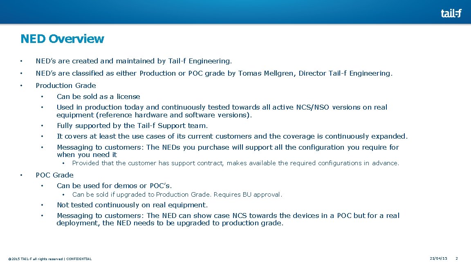The image size is (471, 265).
Task: Select 'Provided that the customer has support contract' sub-bullet
Action: point(235,163)
